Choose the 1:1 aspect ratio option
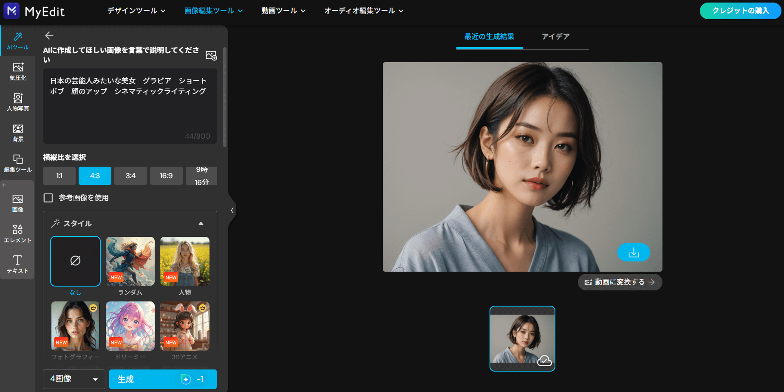Screen dimensions: 784x392 59,176
